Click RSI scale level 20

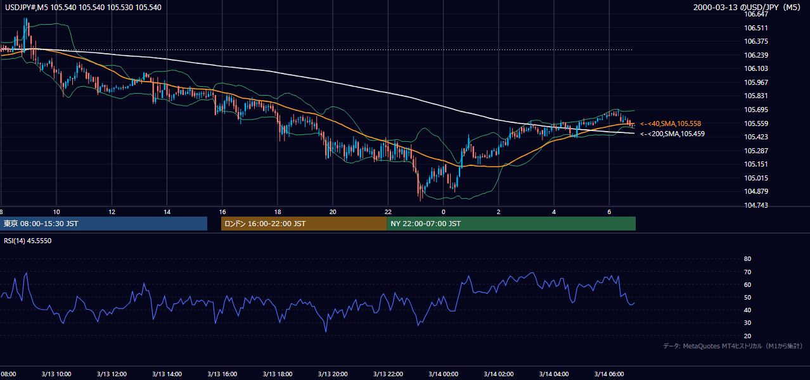coord(747,336)
